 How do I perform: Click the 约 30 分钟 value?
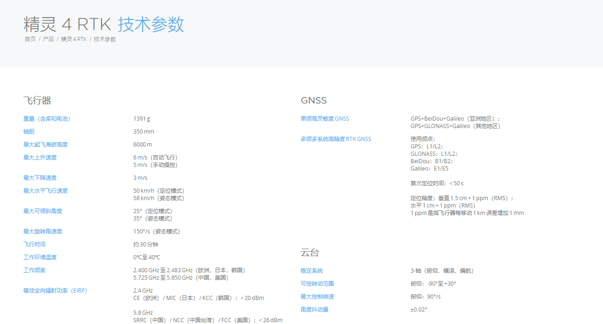tap(146, 245)
